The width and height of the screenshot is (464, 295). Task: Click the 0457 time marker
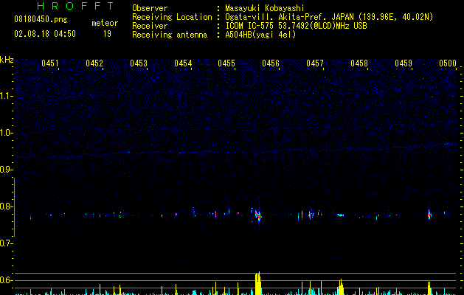tap(315, 64)
